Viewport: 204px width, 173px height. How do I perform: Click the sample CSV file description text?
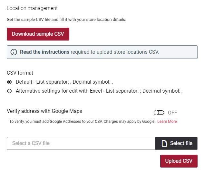pos(66,20)
